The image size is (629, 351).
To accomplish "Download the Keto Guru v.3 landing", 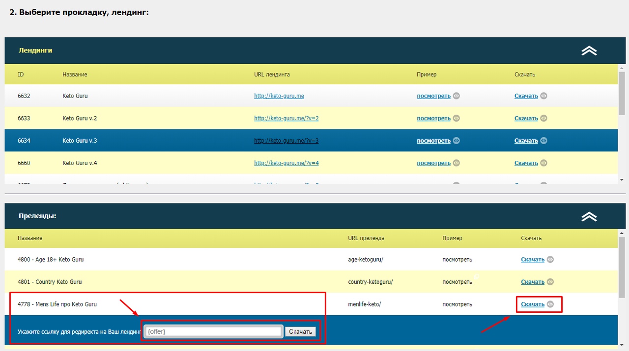I will point(526,141).
